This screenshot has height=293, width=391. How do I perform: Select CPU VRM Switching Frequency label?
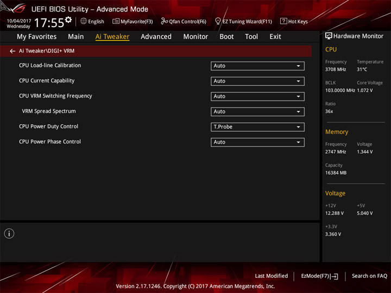tap(55, 96)
